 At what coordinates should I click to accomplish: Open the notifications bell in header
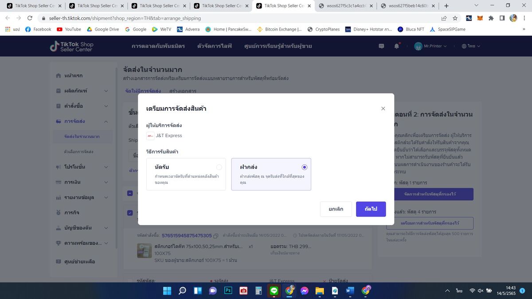click(397, 46)
